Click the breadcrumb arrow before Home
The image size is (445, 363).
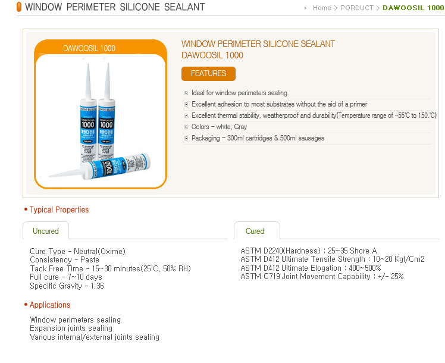[305, 8]
